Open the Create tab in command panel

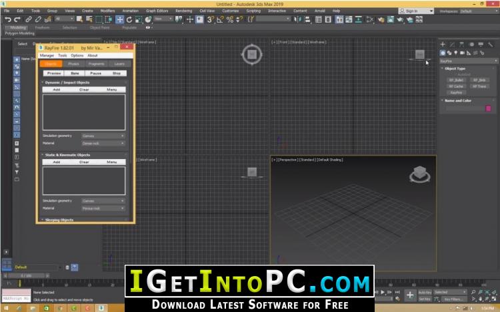point(443,44)
